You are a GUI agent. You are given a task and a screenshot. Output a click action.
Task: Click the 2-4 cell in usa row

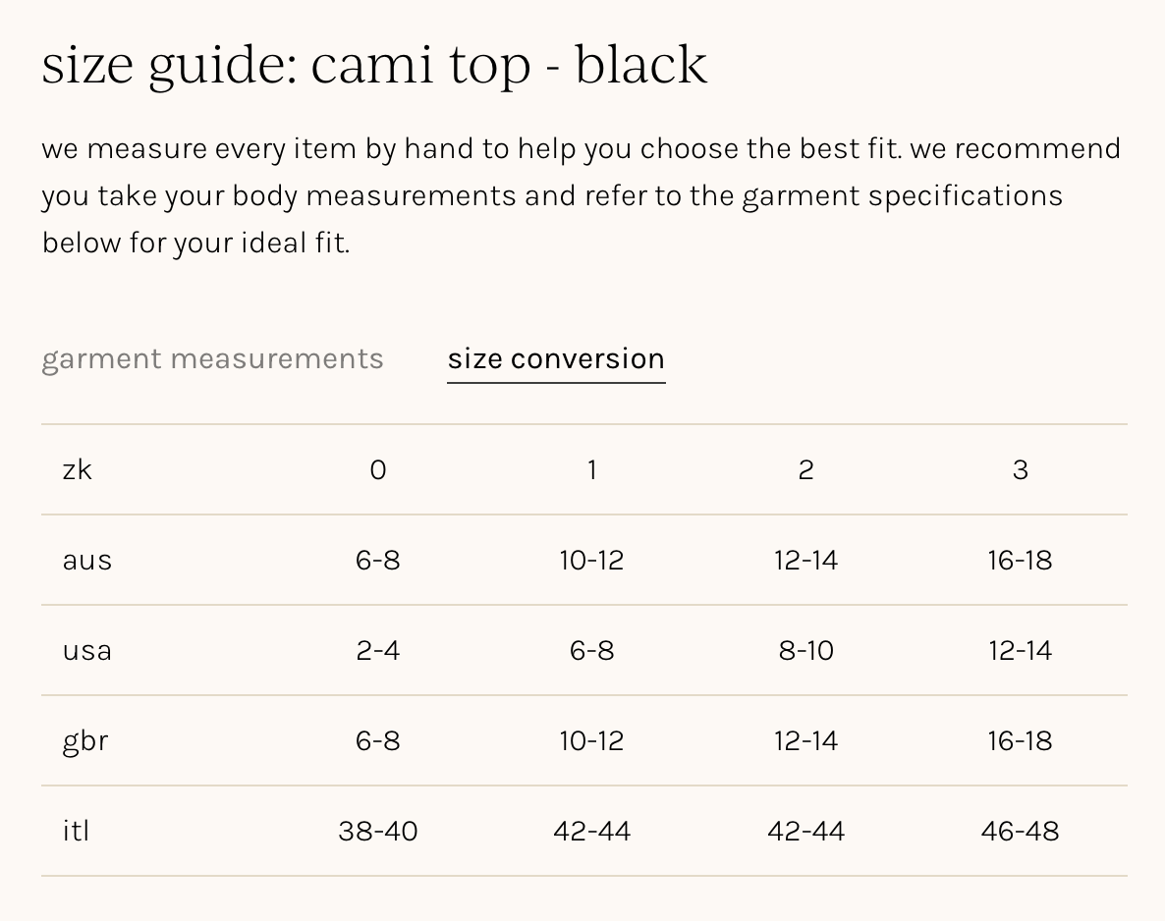click(378, 651)
